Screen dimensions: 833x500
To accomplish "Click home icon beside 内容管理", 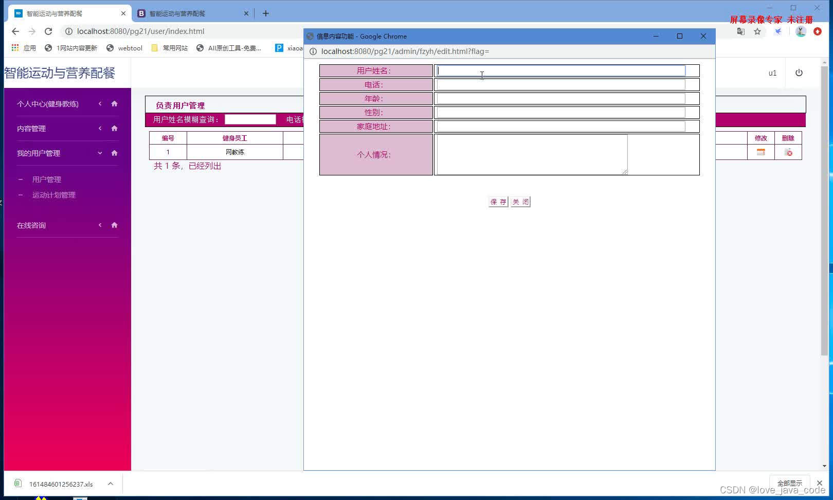I will (x=114, y=129).
